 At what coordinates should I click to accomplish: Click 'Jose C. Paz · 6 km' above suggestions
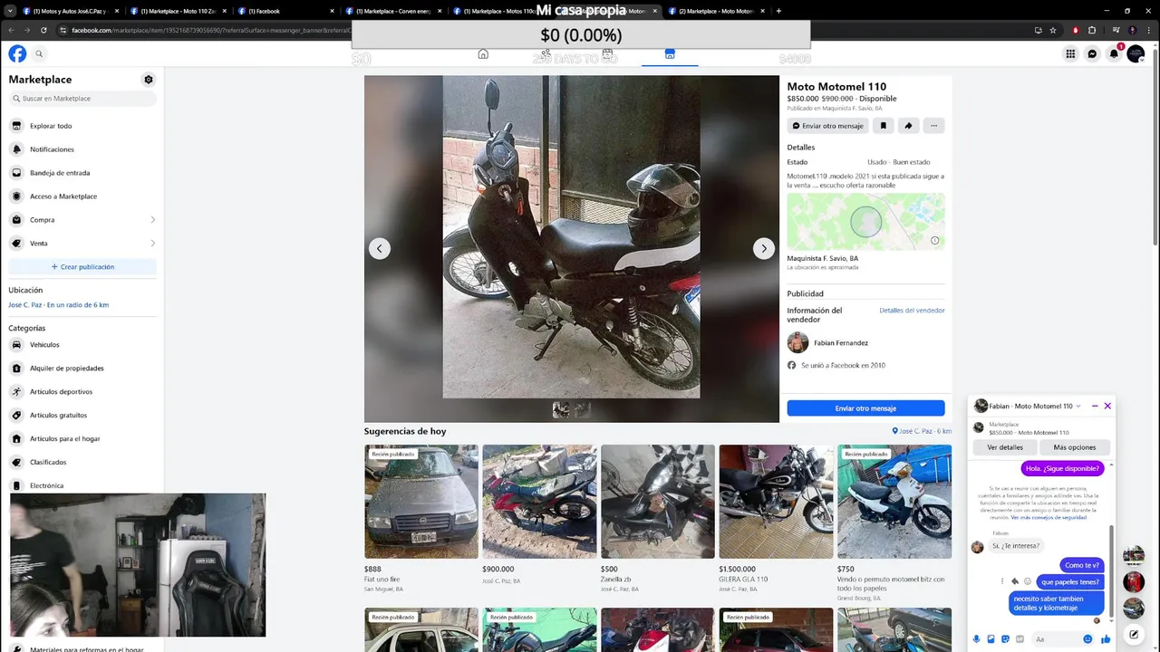click(923, 431)
